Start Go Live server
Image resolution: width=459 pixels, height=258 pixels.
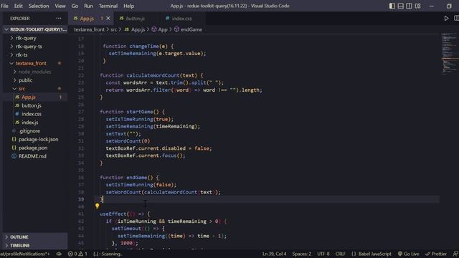pos(408,254)
